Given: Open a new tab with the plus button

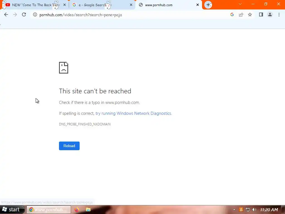Looking at the screenshot, I should pyautogui.click(x=208, y=5).
